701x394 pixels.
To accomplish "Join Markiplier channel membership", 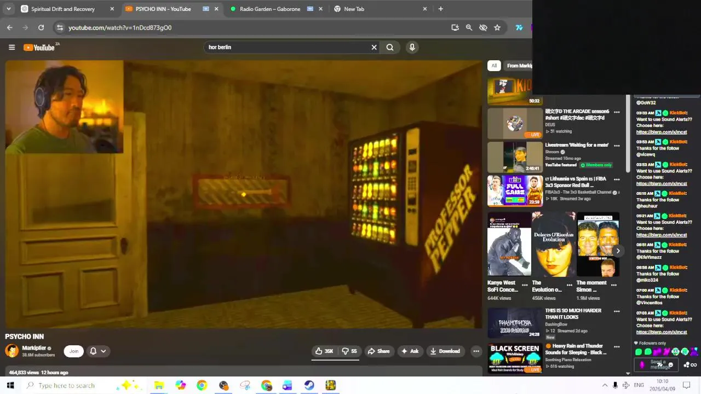I will coord(74,351).
